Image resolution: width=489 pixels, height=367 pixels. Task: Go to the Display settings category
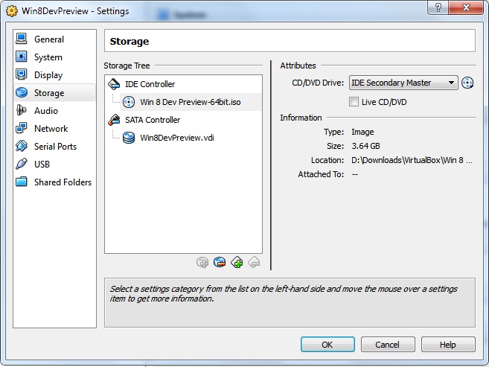coord(48,75)
